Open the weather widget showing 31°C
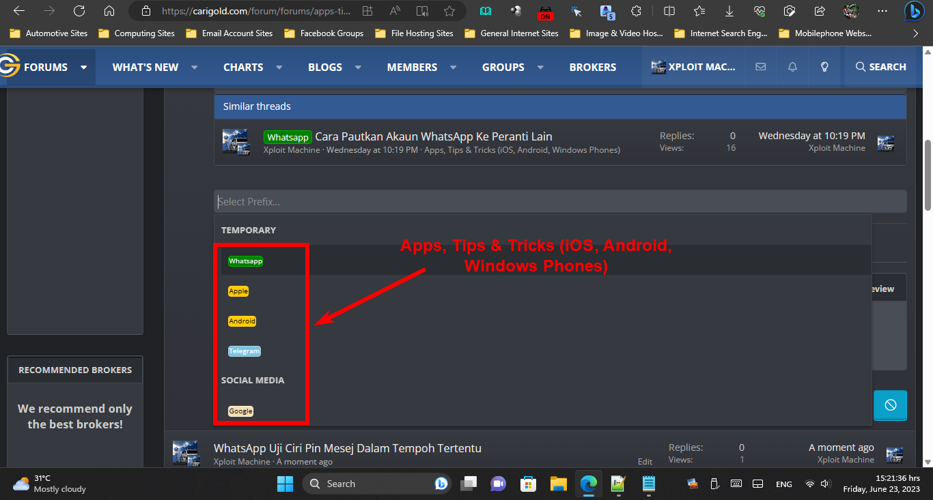Viewport: 933px width, 500px height. coord(49,484)
